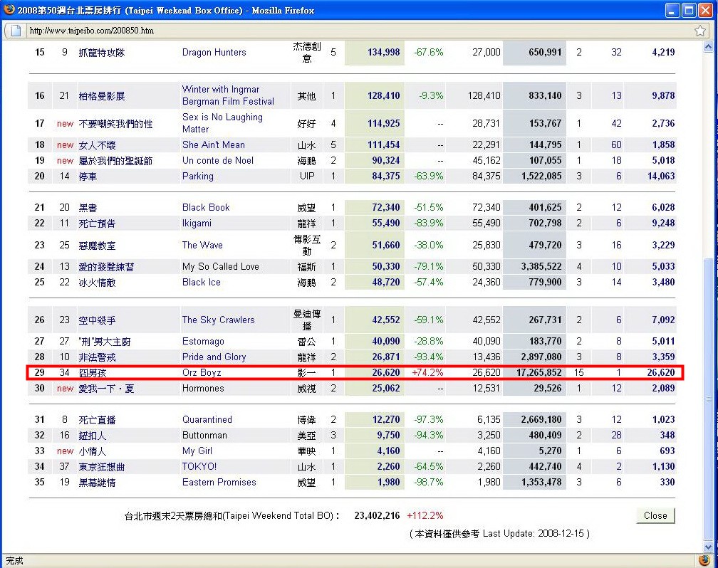The width and height of the screenshot is (718, 568).
Task: Open the Hormones movie link
Action: pos(203,388)
